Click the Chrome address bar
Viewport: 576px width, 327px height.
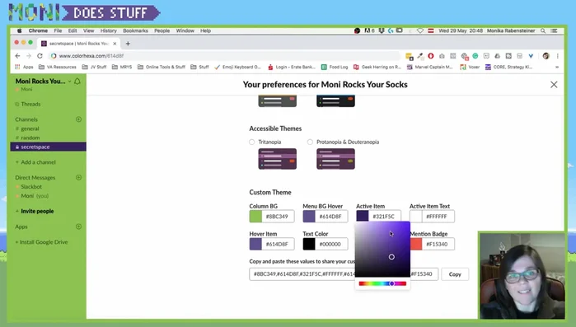coord(224,56)
